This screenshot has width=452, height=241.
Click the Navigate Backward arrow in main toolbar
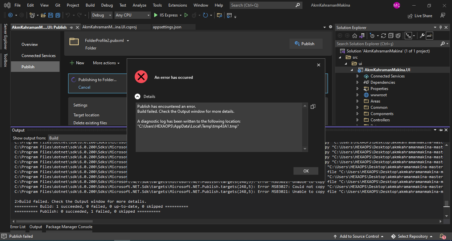coord(10,15)
